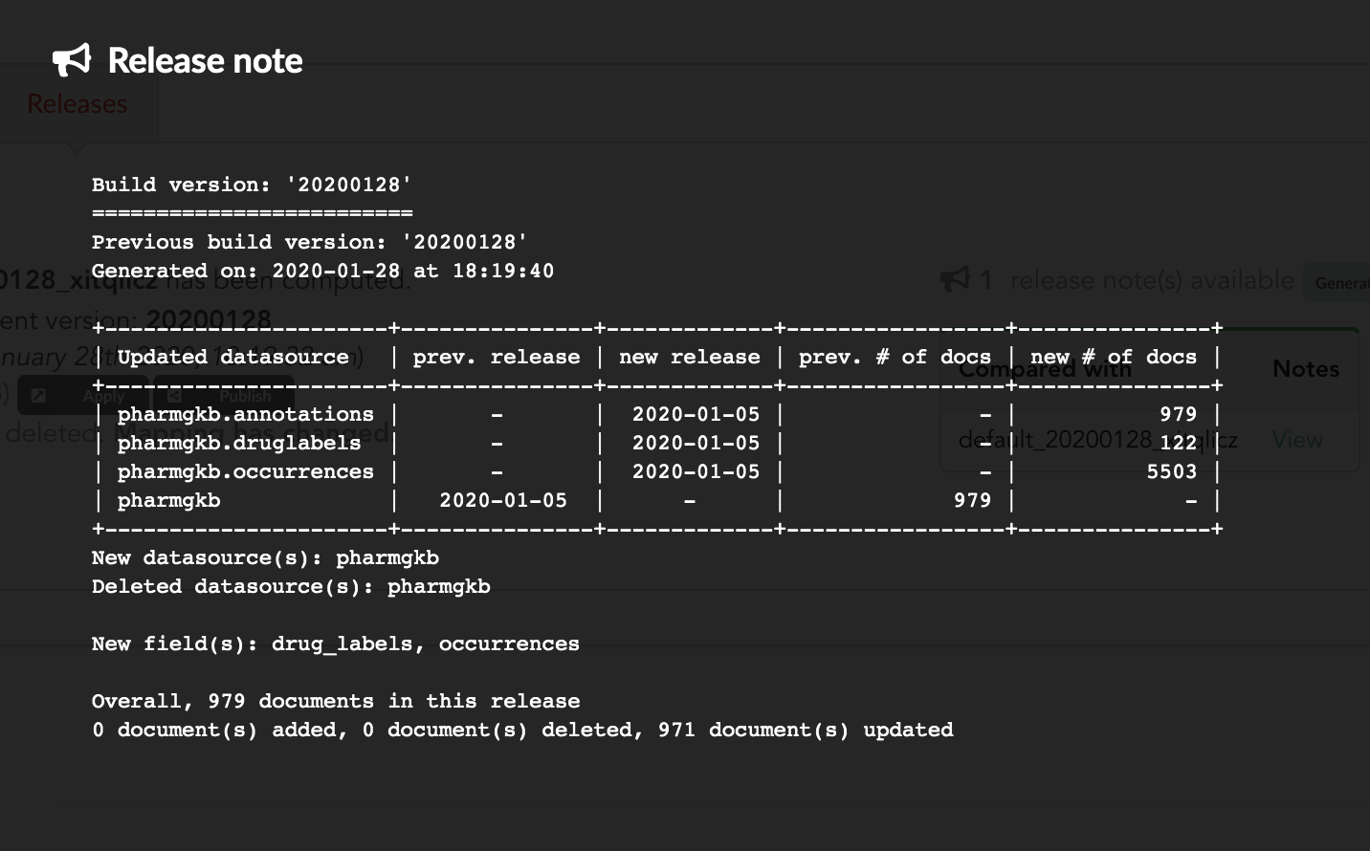Click the share icon on the Publish button

pyautogui.click(x=175, y=395)
